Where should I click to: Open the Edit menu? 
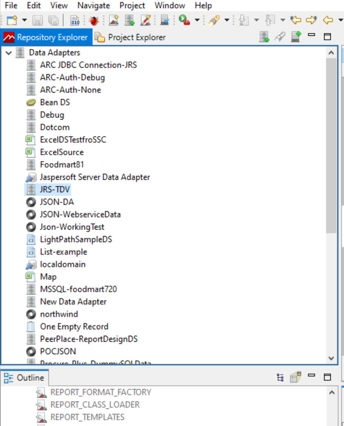point(34,6)
